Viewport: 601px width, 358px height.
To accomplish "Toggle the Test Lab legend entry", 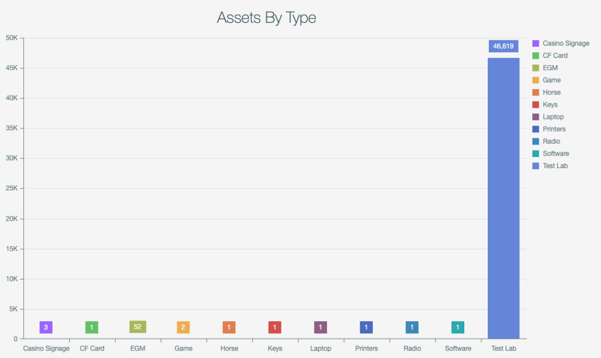I will (x=555, y=166).
